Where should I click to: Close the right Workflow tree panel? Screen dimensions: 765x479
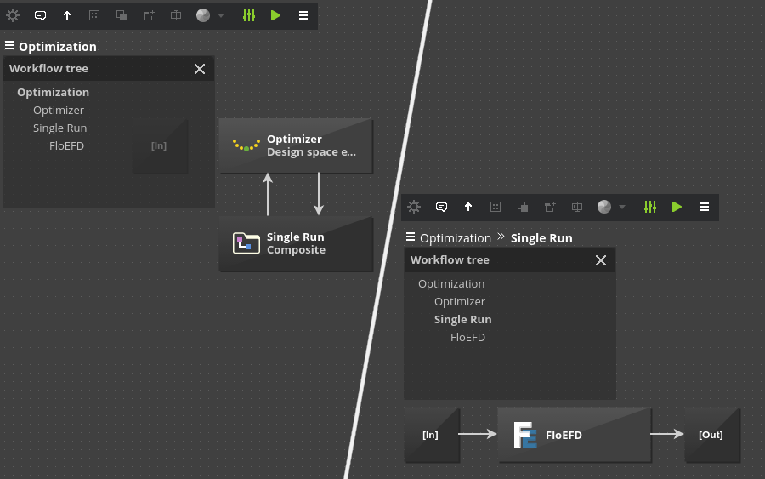click(601, 260)
